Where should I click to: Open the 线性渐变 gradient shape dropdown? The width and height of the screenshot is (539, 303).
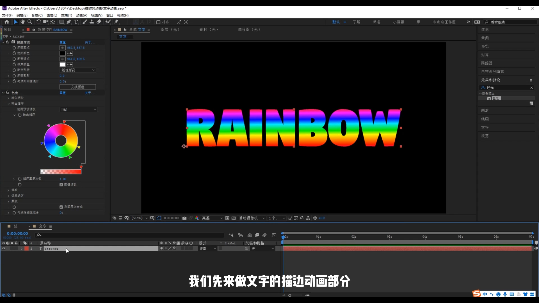[x=78, y=70]
